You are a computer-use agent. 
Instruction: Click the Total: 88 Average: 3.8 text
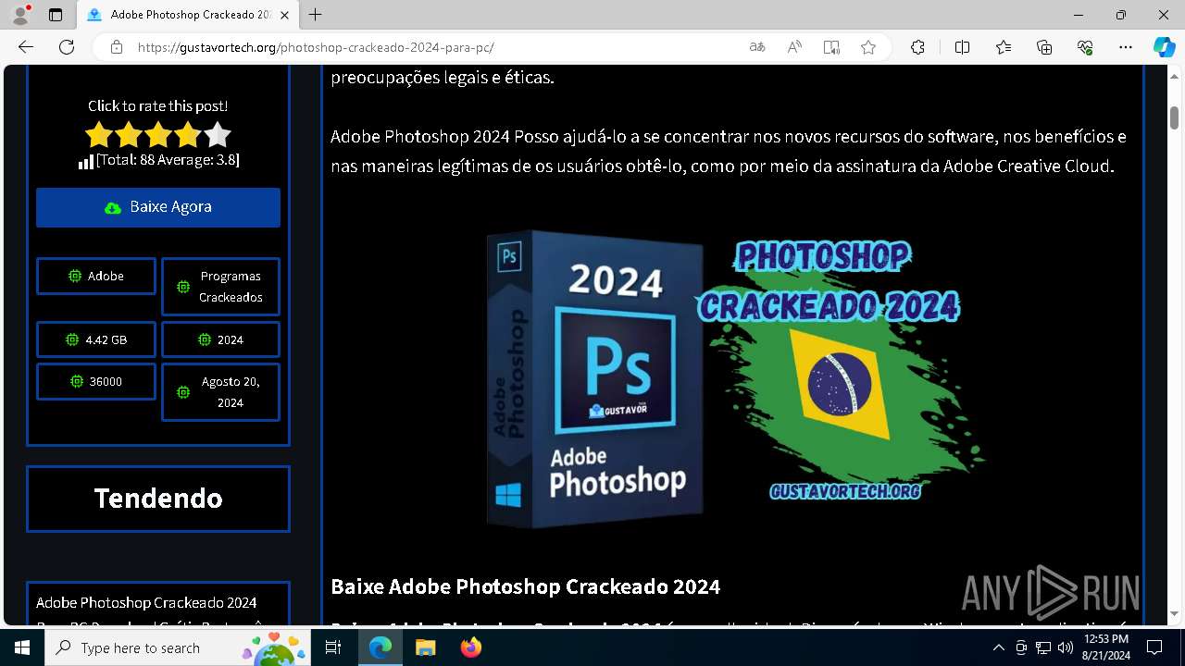point(168,160)
